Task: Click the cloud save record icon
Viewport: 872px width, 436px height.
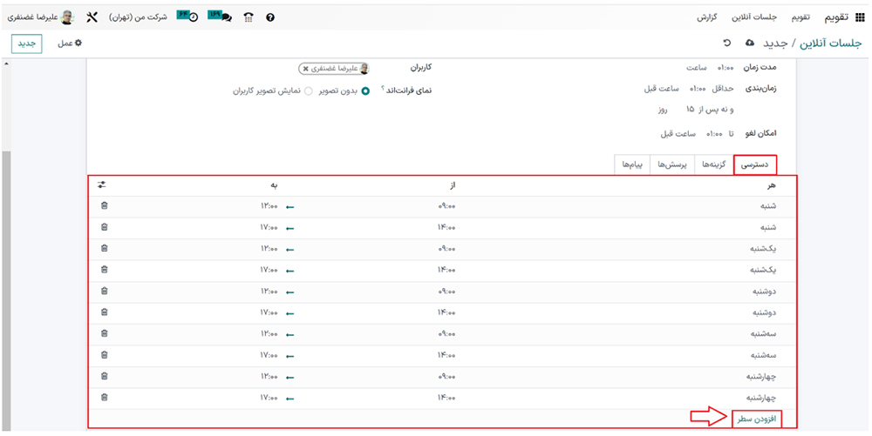Action: (749, 43)
